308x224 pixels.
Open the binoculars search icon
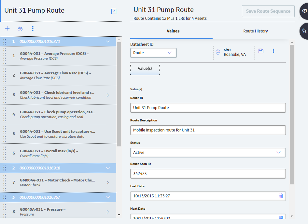click(20, 29)
